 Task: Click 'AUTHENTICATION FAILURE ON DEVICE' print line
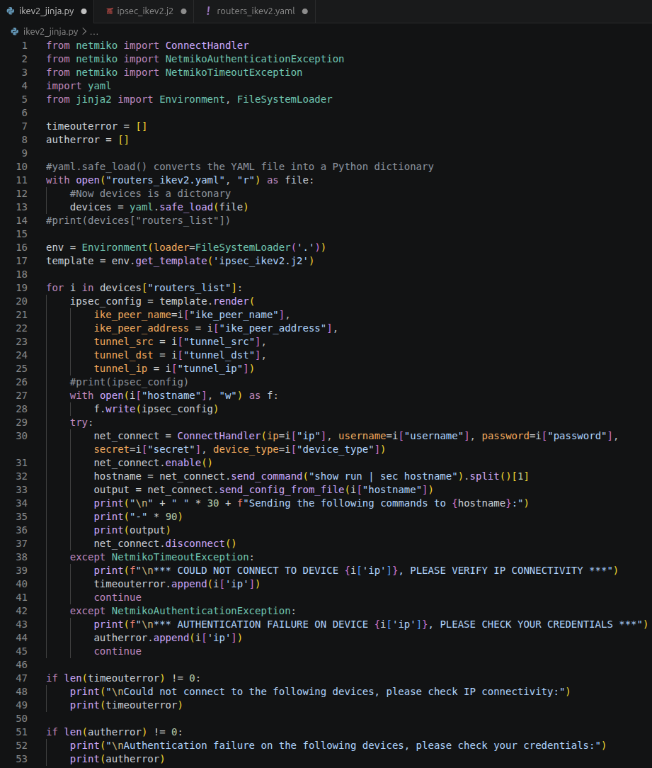(371, 624)
